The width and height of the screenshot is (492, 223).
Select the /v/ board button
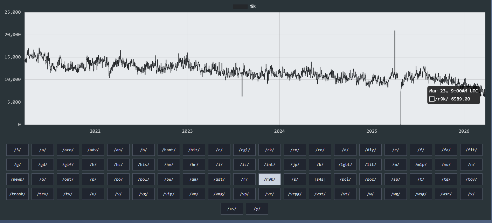pos(118,194)
